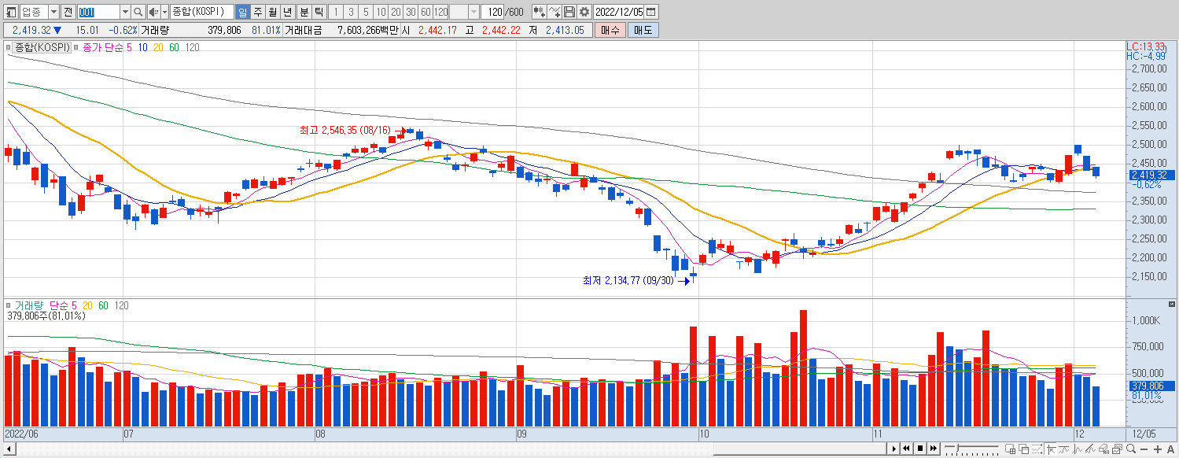Click the 종합(KOSPI) name field in toolbar
Viewport: 1179px width, 458px height.
pyautogui.click(x=201, y=12)
